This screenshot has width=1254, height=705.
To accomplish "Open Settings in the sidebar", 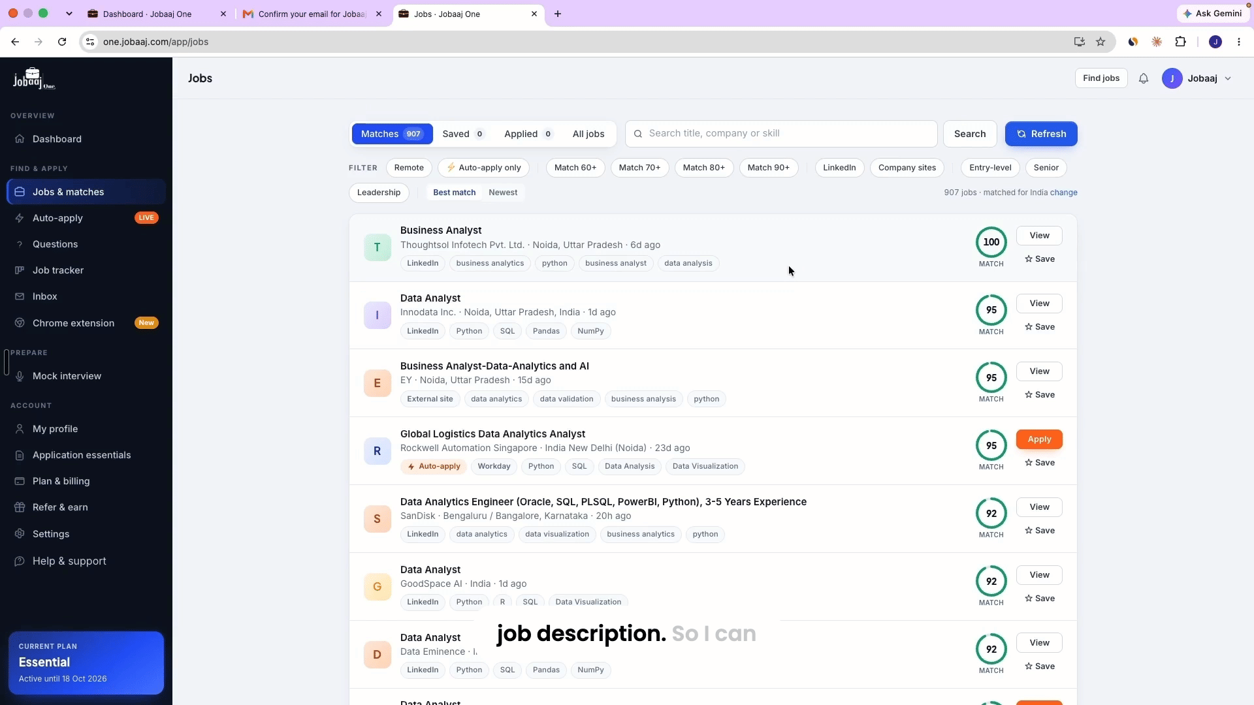I will point(86,534).
